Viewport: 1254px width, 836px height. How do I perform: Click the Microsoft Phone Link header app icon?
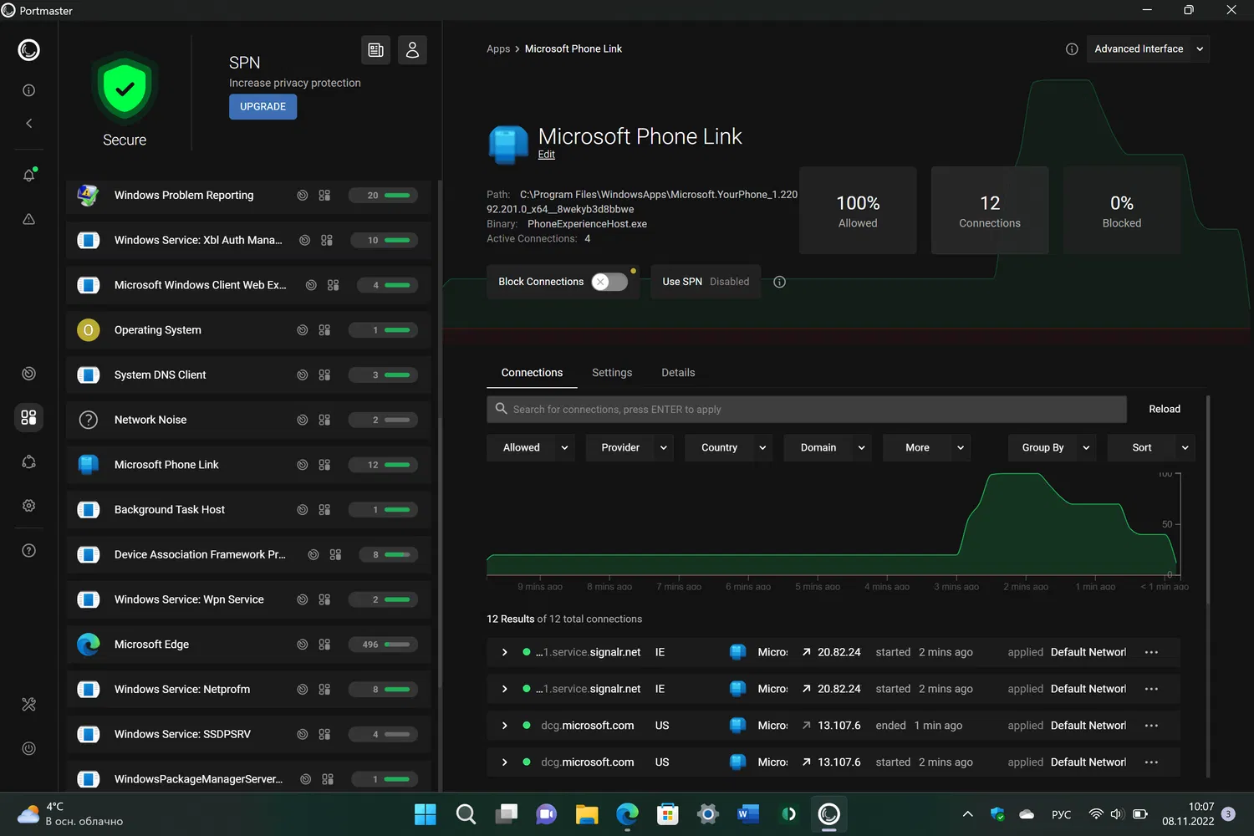pyautogui.click(x=507, y=145)
